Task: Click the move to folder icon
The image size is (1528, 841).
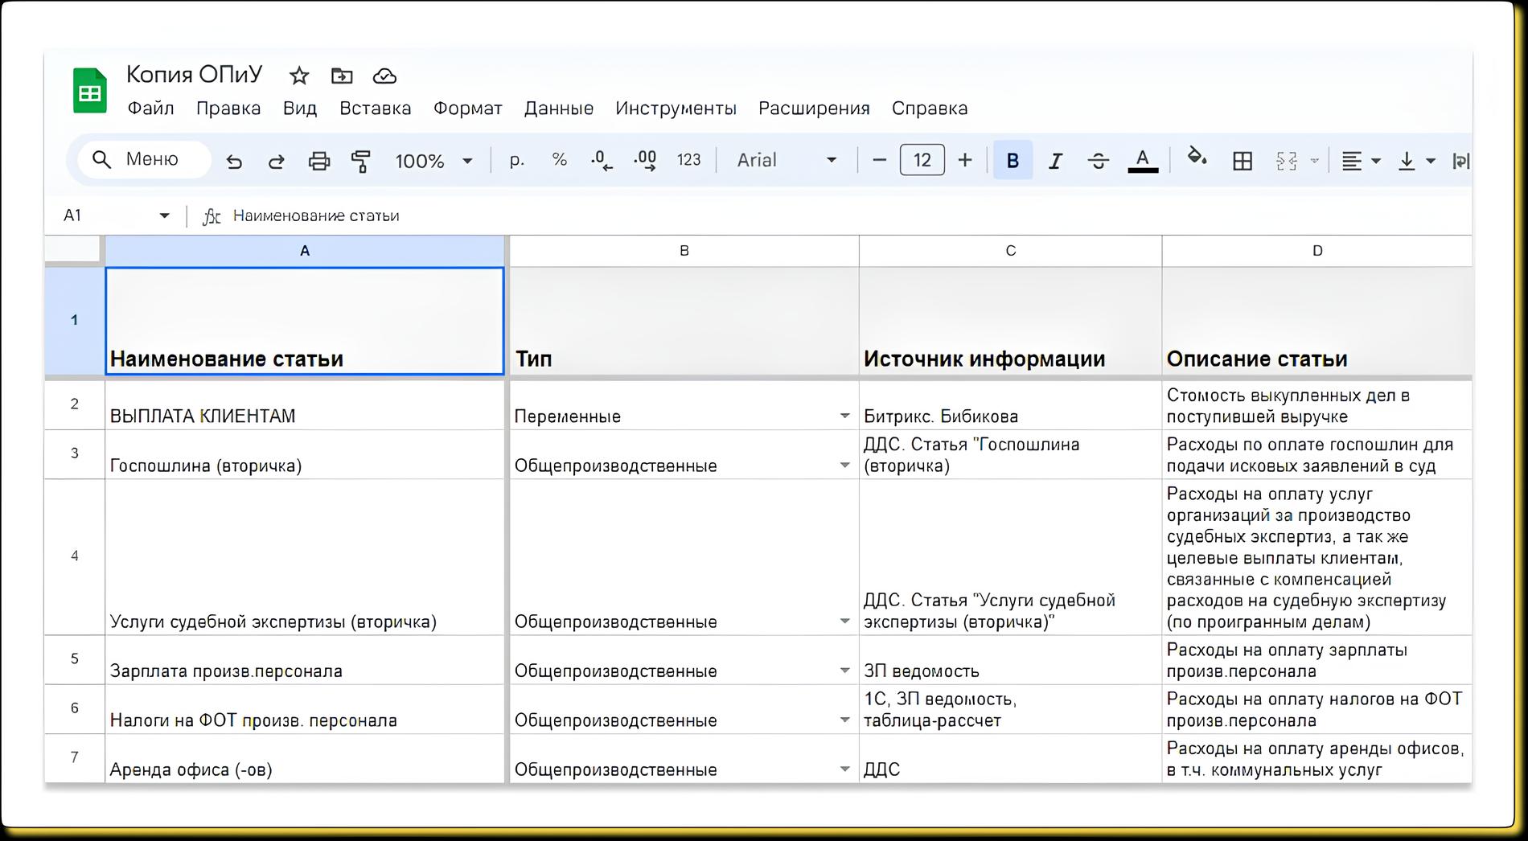Action: click(x=342, y=76)
